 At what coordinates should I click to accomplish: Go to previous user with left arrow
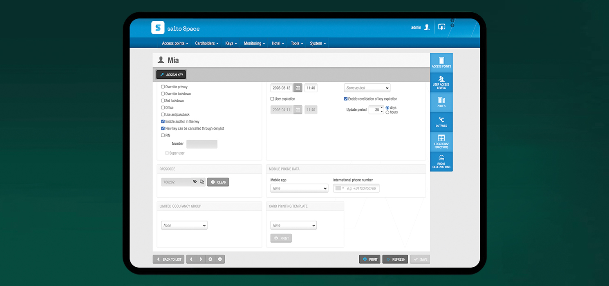click(x=191, y=259)
